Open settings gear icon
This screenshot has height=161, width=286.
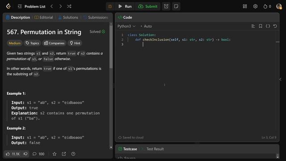[x=255, y=6]
